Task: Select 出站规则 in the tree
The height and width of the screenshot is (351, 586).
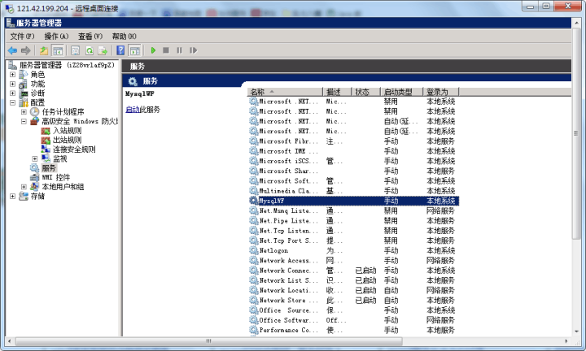Action: [x=68, y=140]
